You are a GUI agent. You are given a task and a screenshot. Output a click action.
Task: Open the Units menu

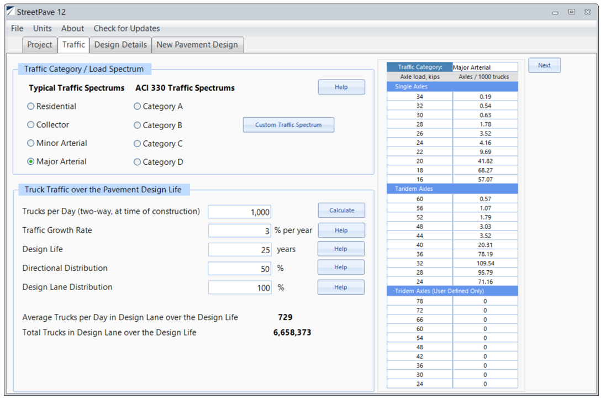tap(42, 28)
